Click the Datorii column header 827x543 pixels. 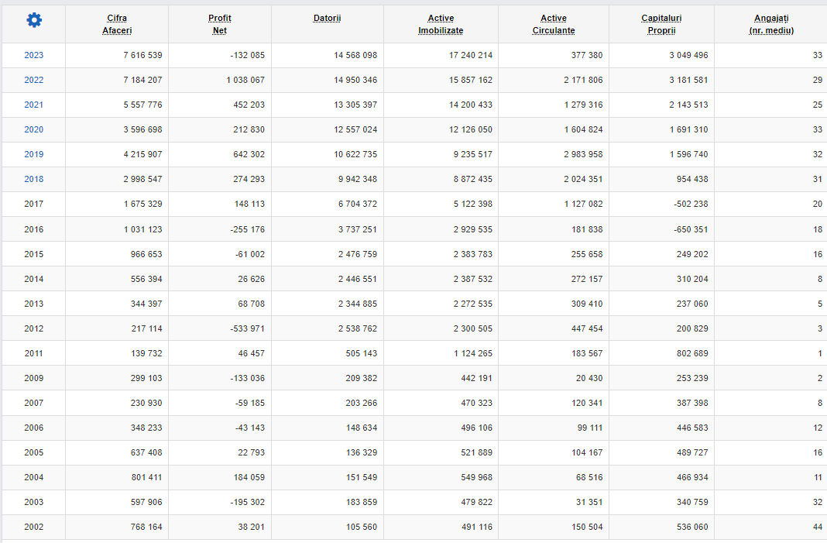(x=327, y=19)
